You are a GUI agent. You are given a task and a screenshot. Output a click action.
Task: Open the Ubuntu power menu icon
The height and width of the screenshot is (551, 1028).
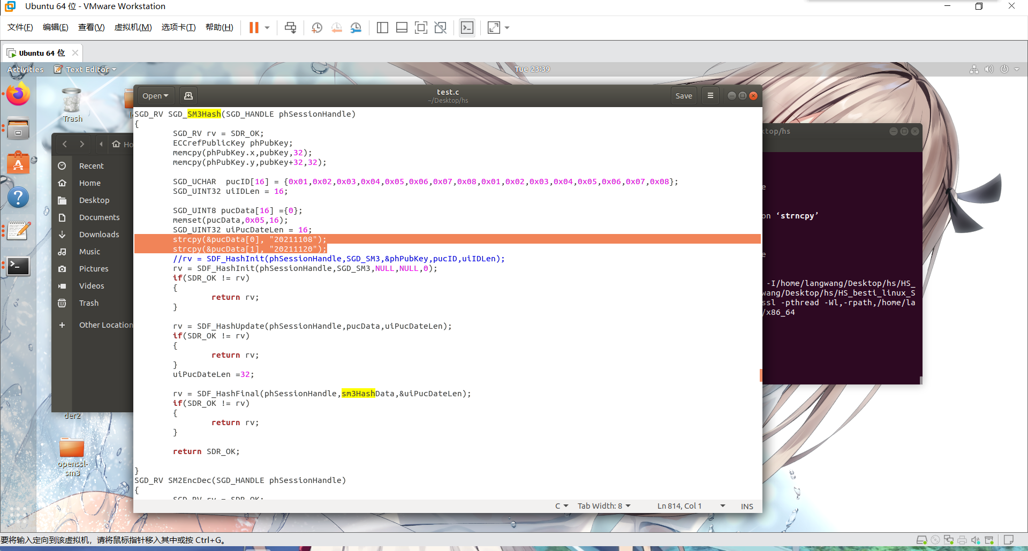click(x=1004, y=69)
